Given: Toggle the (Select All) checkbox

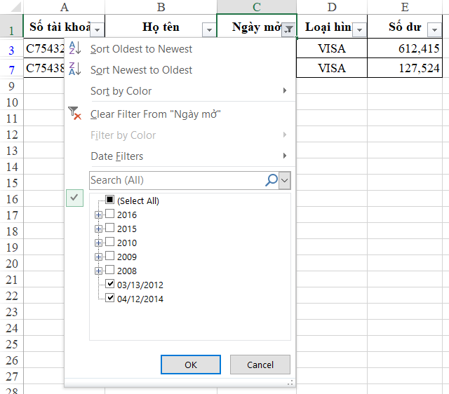Looking at the screenshot, I should point(109,201).
